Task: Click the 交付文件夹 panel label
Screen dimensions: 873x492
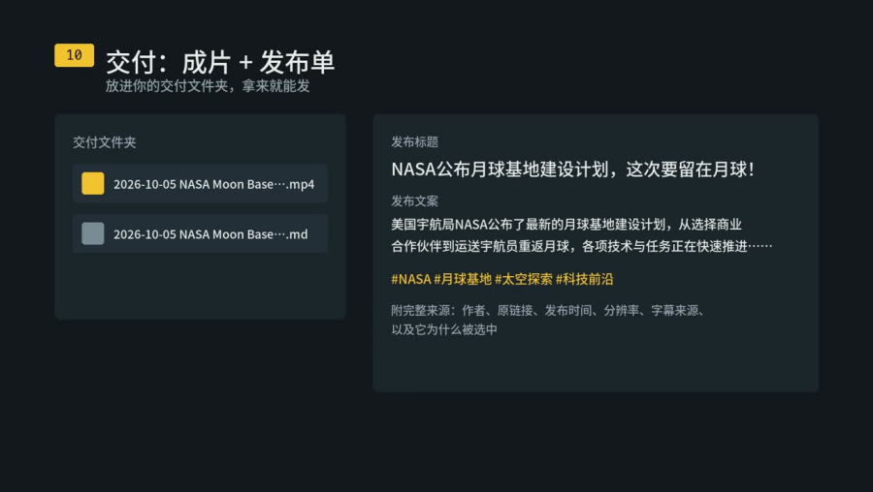Action: point(104,142)
